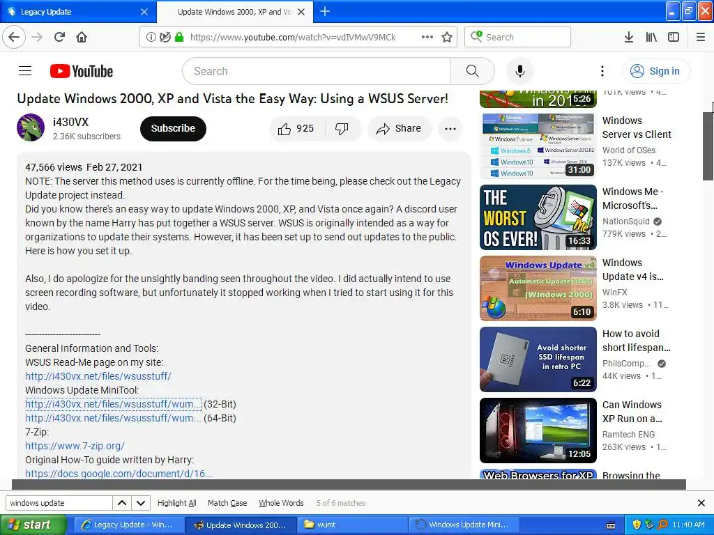Screen dimensions: 714x535
Task: Click the URL address bar
Action: [x=293, y=38]
